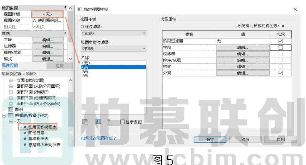306x165 pixels.
Task: Expand the 立面 (建筑立面) tree node
Action: 11,81
